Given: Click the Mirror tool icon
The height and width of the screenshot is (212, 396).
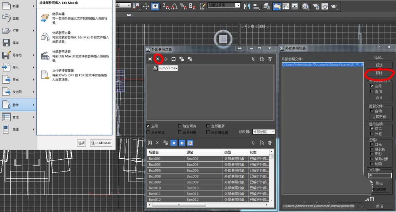Looking at the screenshot, I should point(247,6).
